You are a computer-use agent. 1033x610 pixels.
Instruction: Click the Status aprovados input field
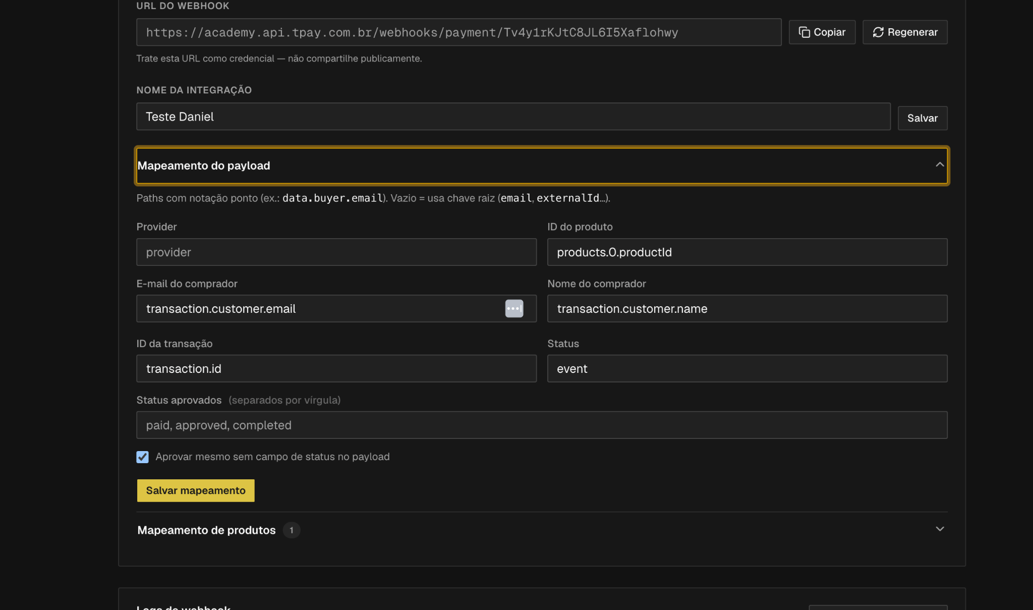542,425
